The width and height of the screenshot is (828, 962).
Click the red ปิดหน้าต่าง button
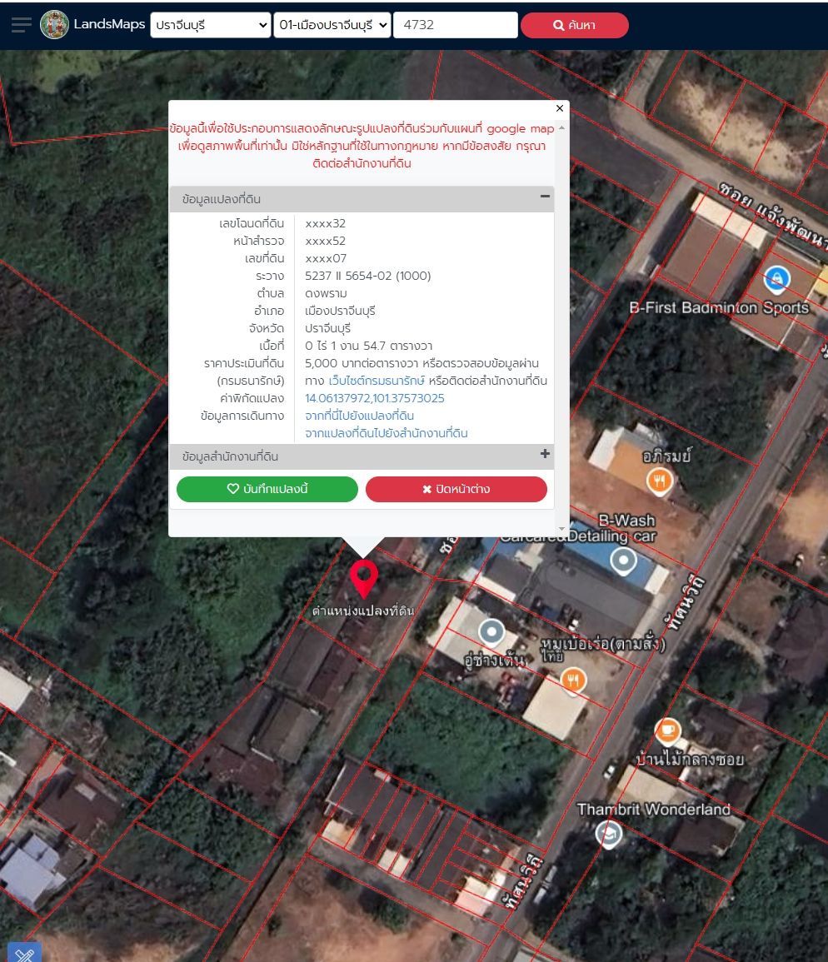pyautogui.click(x=456, y=489)
